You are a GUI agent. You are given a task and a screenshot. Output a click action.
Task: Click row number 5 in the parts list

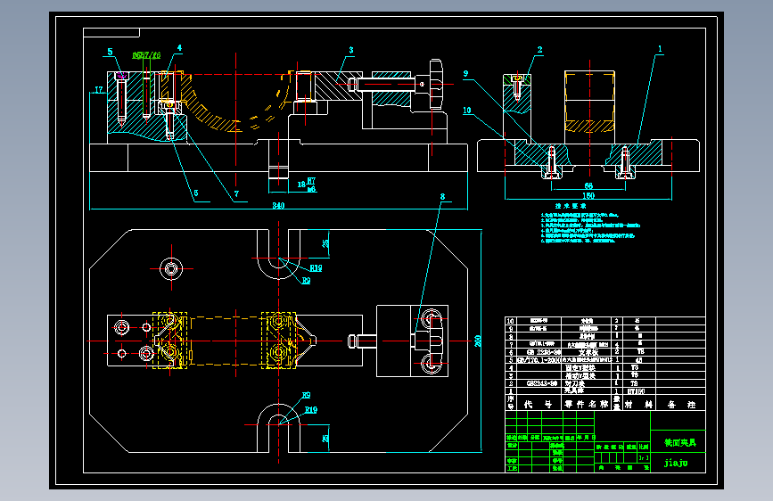[511, 360]
